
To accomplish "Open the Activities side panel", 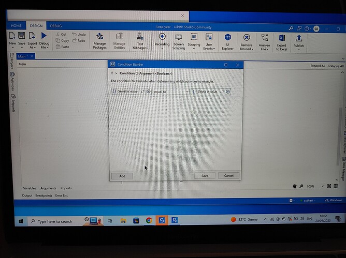I will [12, 81].
